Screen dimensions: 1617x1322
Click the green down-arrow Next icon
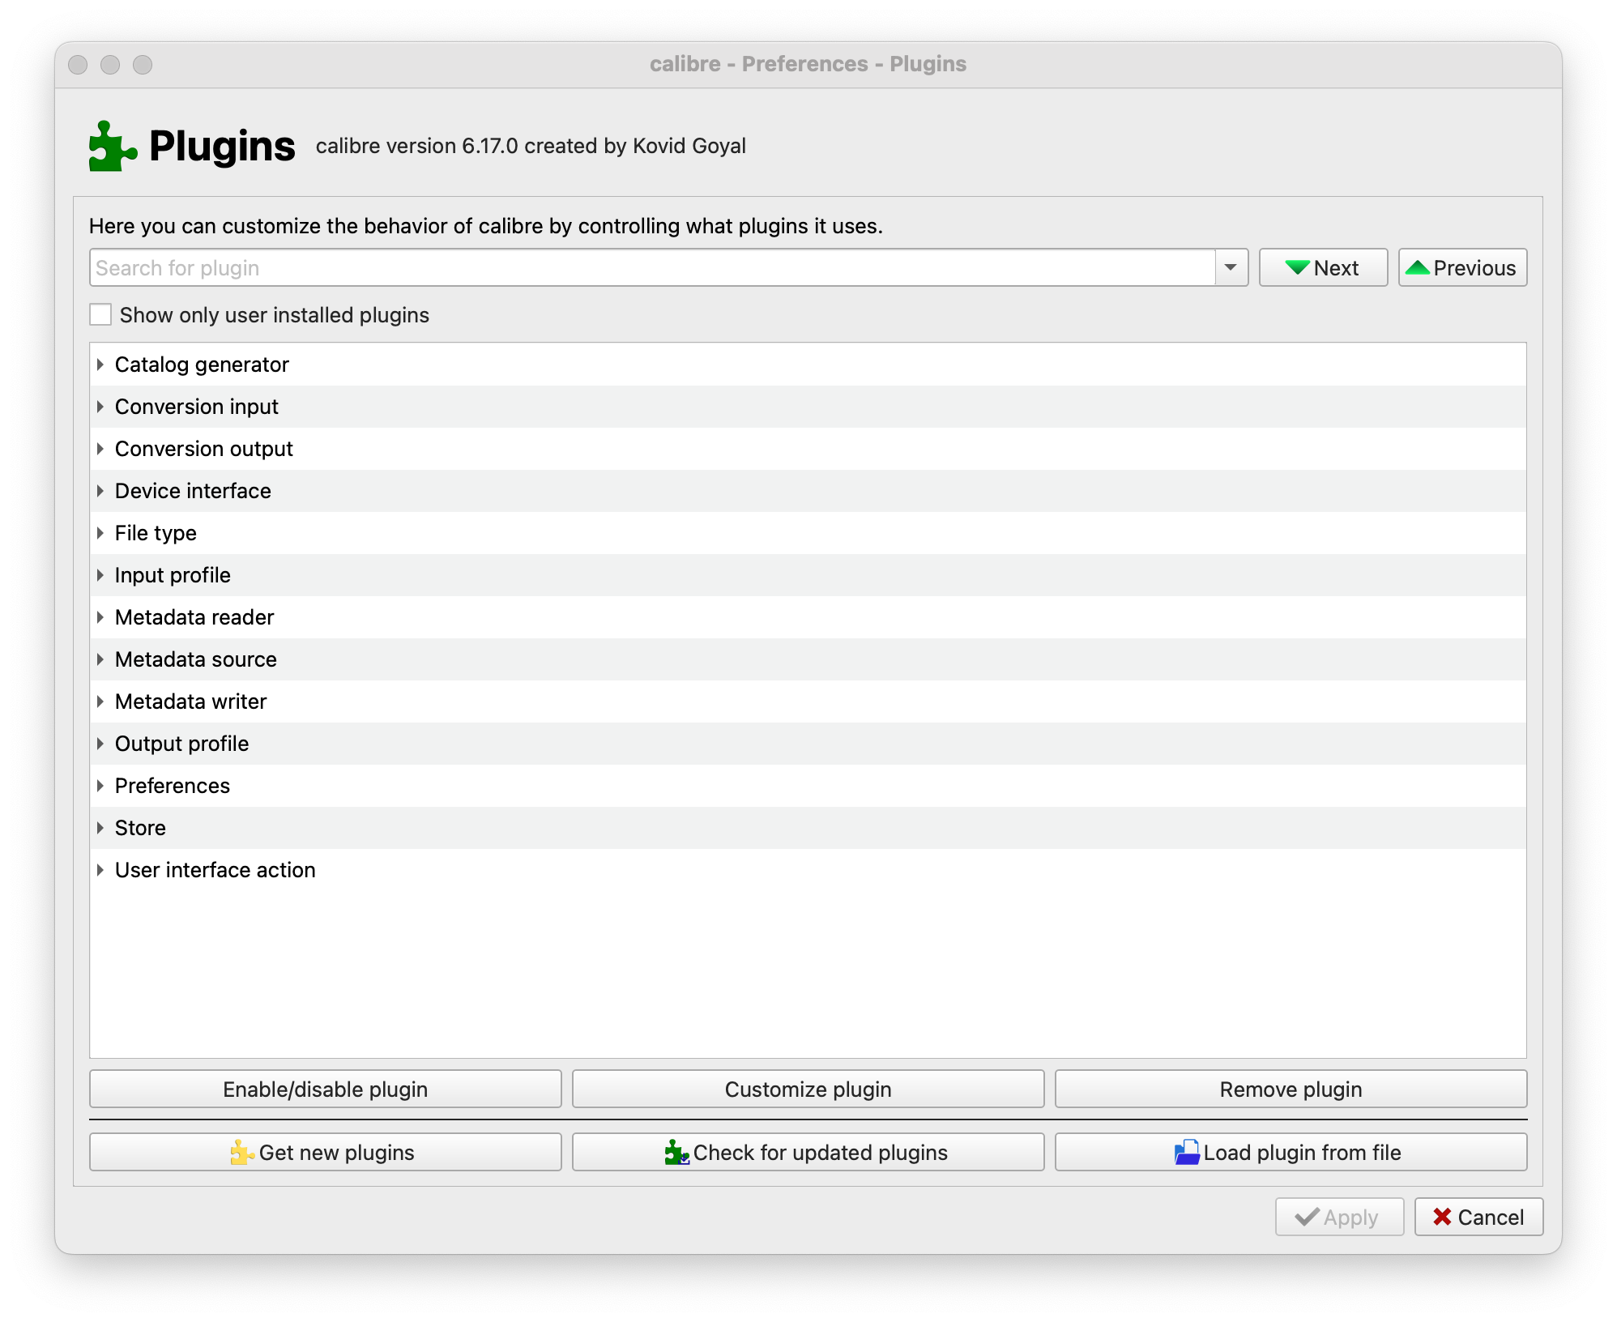pos(1297,268)
